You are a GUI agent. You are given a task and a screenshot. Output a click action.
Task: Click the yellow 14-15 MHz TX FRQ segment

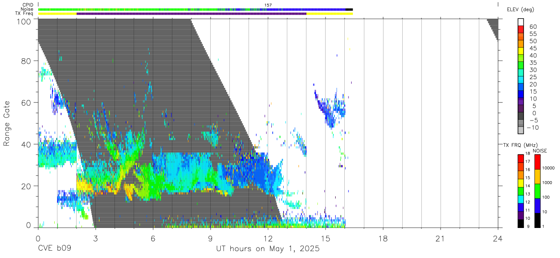tap(521, 182)
